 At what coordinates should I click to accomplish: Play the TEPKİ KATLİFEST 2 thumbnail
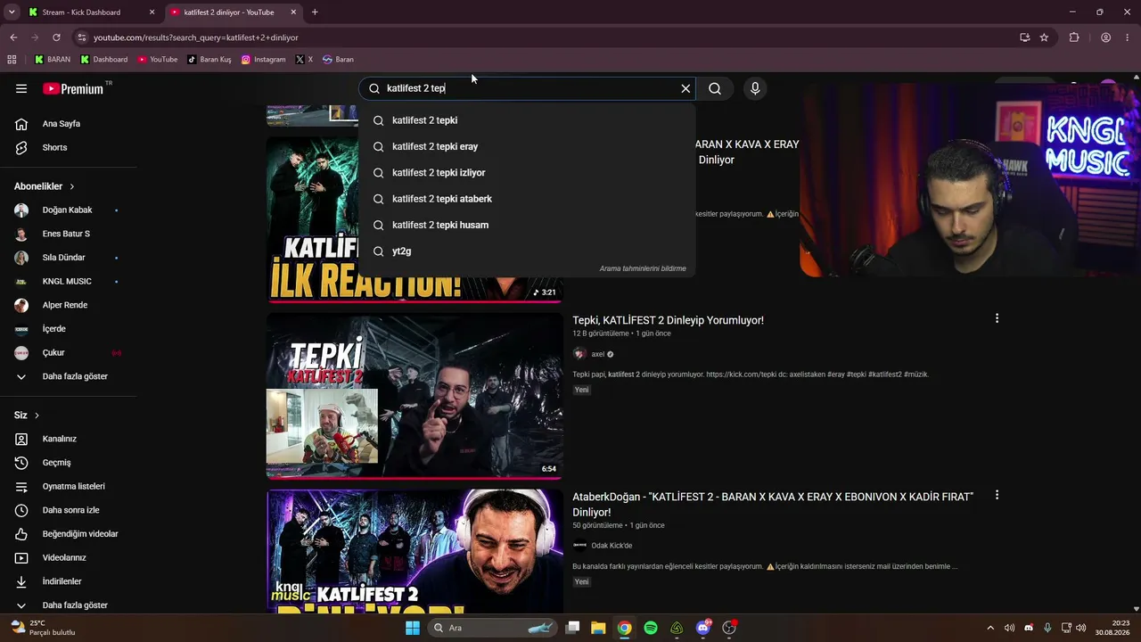point(415,395)
